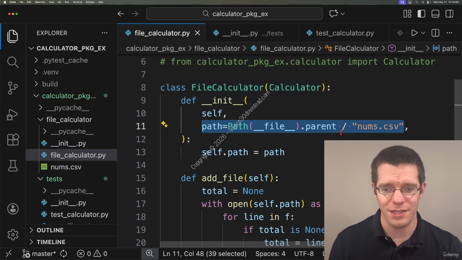The image size is (462, 260).
Task: Click the master branch status button
Action: coord(39,254)
